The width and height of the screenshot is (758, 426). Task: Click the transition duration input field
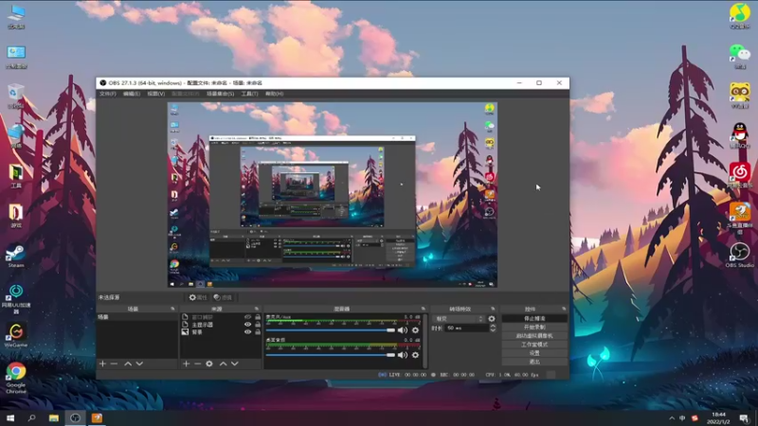(467, 328)
